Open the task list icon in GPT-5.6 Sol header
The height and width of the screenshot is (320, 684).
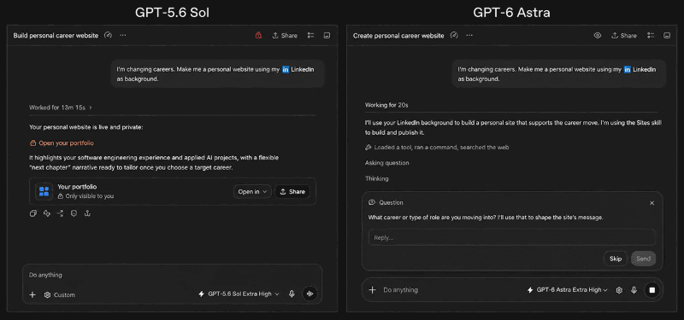(310, 36)
